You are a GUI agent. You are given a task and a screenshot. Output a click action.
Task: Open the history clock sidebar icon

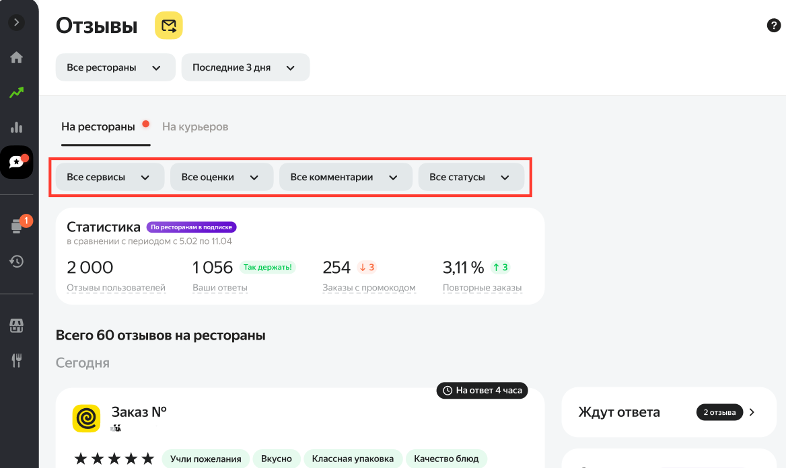17,261
